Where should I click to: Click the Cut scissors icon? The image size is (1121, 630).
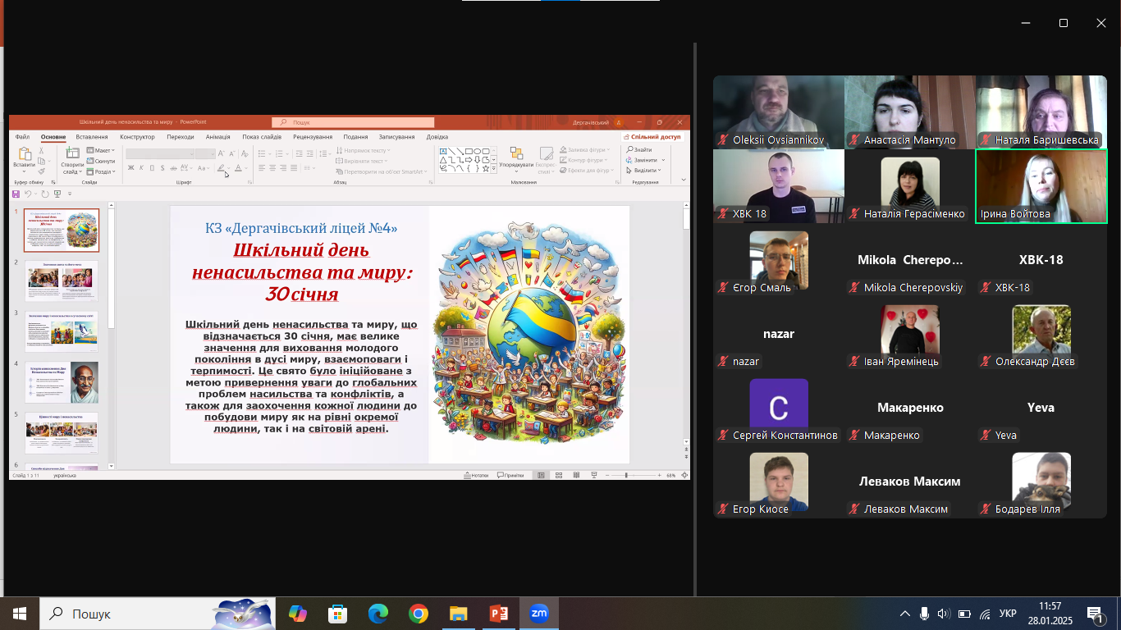(x=41, y=150)
